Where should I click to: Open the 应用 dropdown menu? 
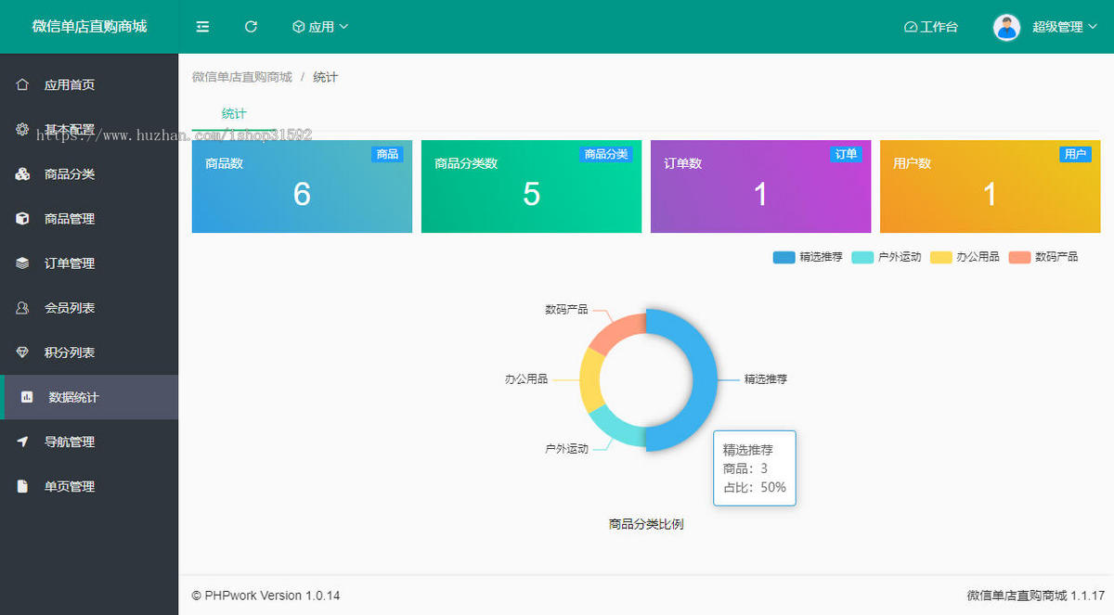[x=320, y=26]
